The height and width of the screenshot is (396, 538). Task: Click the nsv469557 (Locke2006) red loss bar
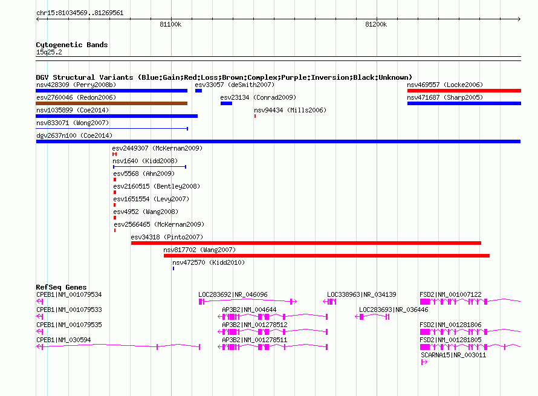(x=464, y=91)
